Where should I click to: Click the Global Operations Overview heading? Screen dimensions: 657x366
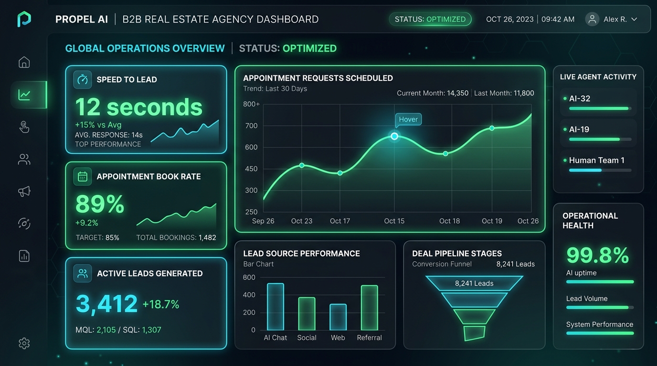pos(145,48)
